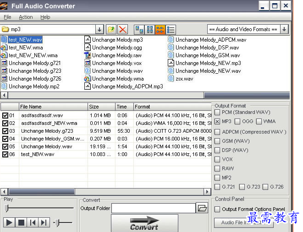Expand the mp3 folder path dropdown
This screenshot has height=232, width=303.
coord(99,30)
